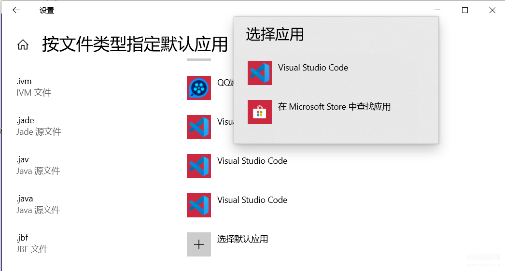Screen dimensions: 505x271
Task: Click the .jav file type text
Action: 23,159
